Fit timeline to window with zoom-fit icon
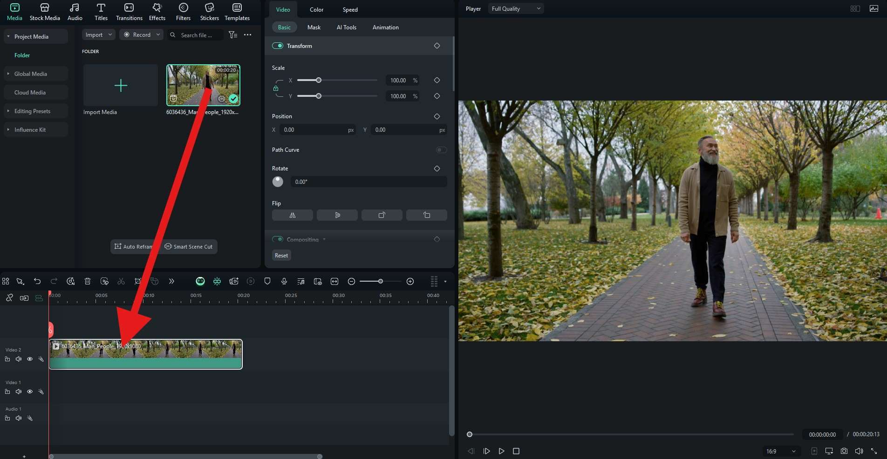The height and width of the screenshot is (459, 887). coord(334,281)
